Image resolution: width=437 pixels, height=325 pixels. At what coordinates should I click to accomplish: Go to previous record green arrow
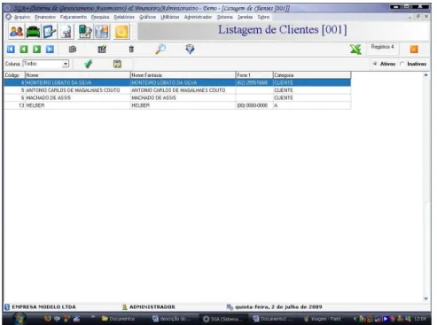[x=24, y=50]
